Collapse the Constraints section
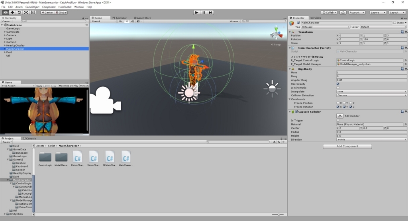The height and width of the screenshot is (221, 408). tap(290, 99)
